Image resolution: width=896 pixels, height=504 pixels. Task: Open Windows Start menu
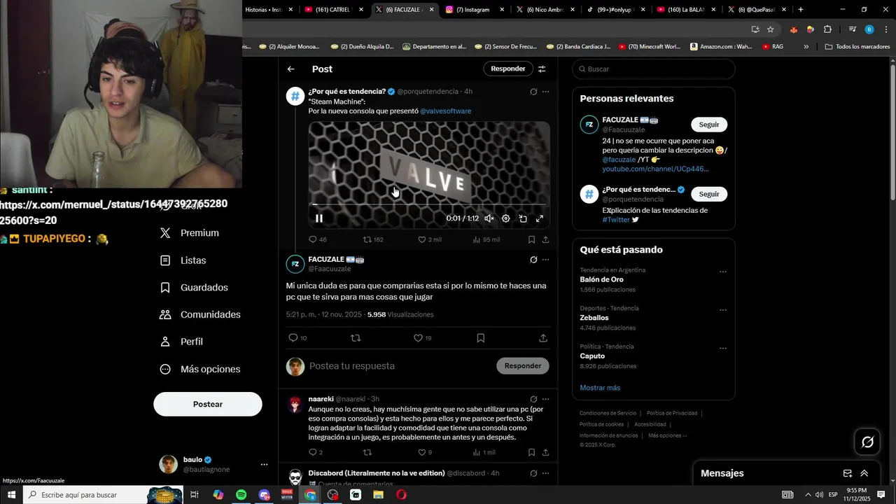11,495
